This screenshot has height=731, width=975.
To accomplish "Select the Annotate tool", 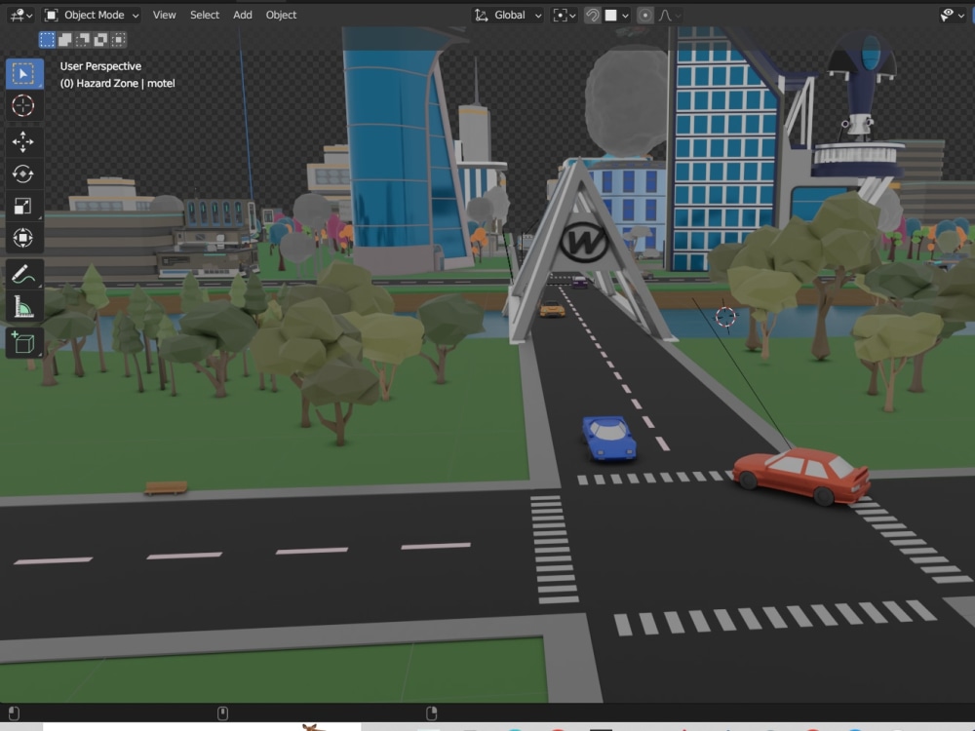I will pos(23,273).
